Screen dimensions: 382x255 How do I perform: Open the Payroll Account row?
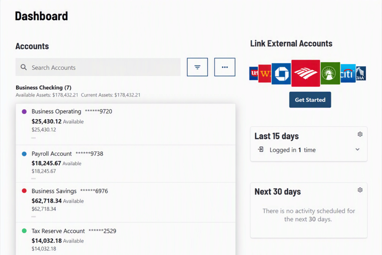pos(125,164)
